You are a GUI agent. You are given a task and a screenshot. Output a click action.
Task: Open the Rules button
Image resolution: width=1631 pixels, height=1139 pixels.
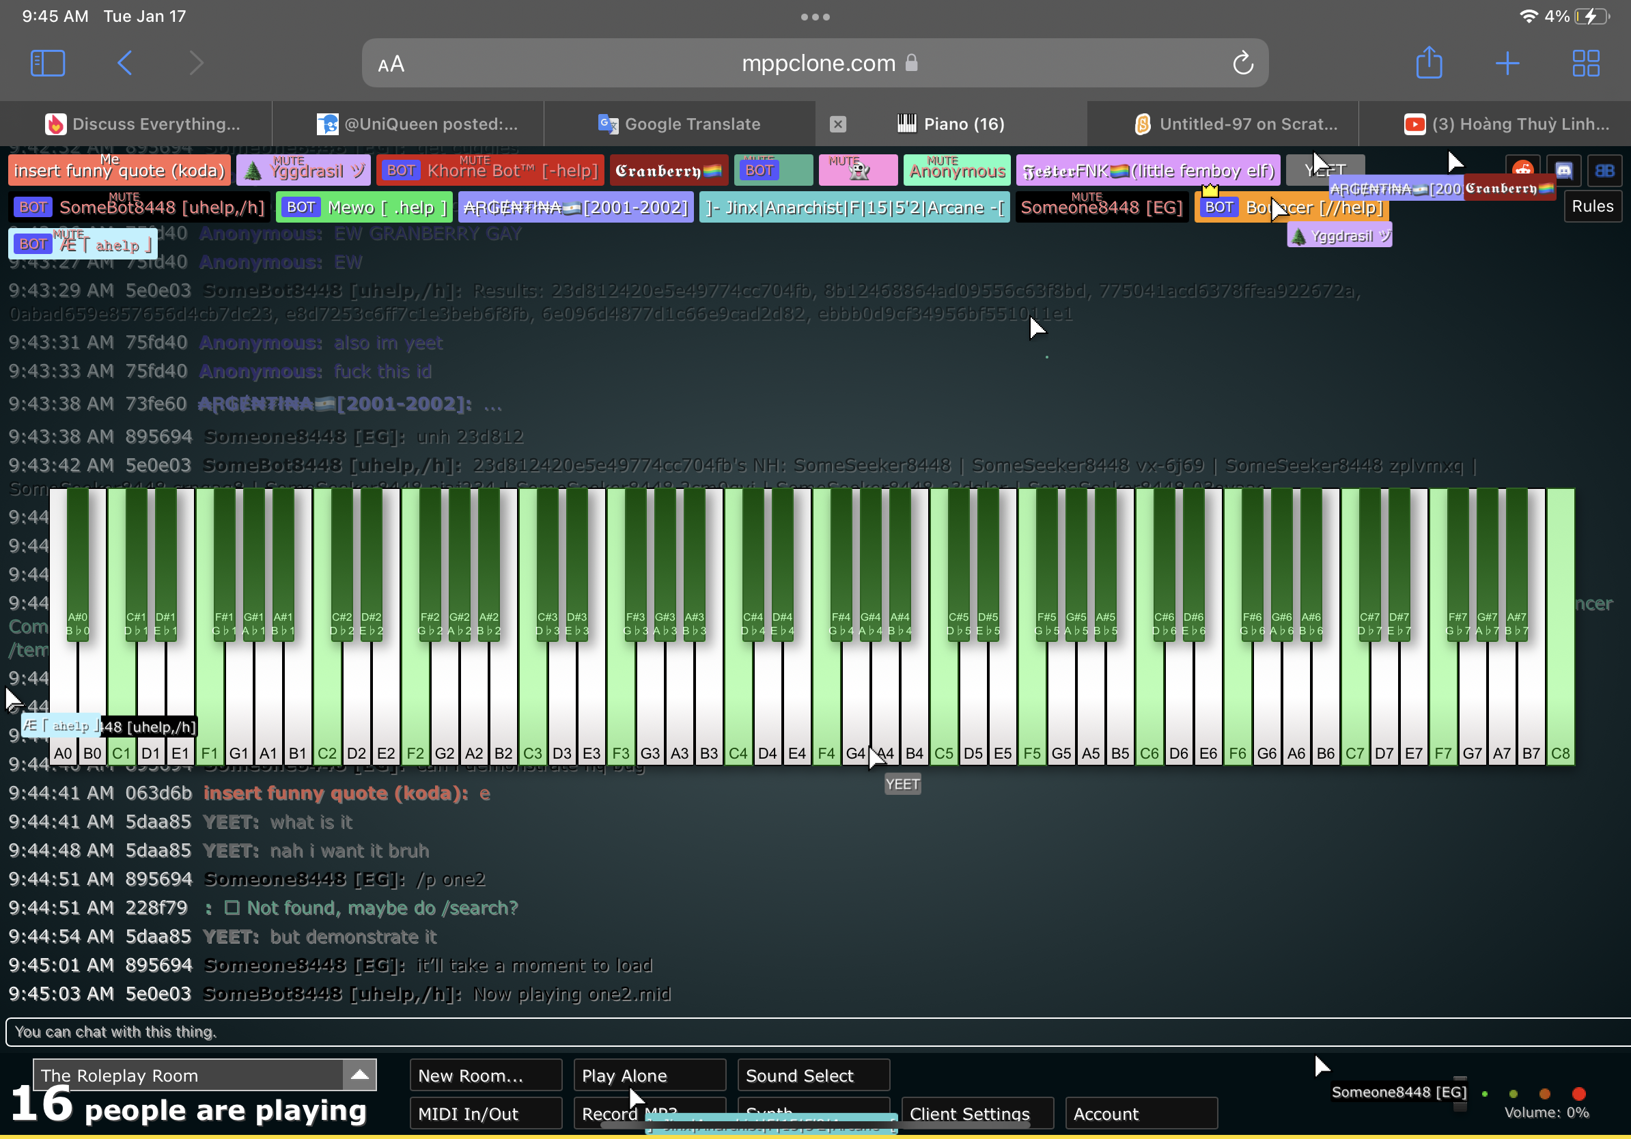coord(1592,206)
